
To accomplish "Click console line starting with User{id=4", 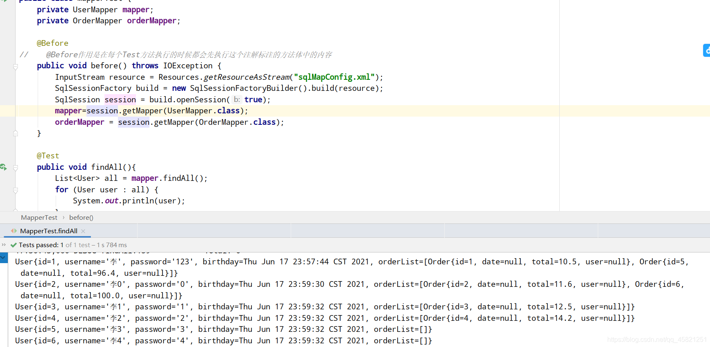I will click(x=325, y=318).
